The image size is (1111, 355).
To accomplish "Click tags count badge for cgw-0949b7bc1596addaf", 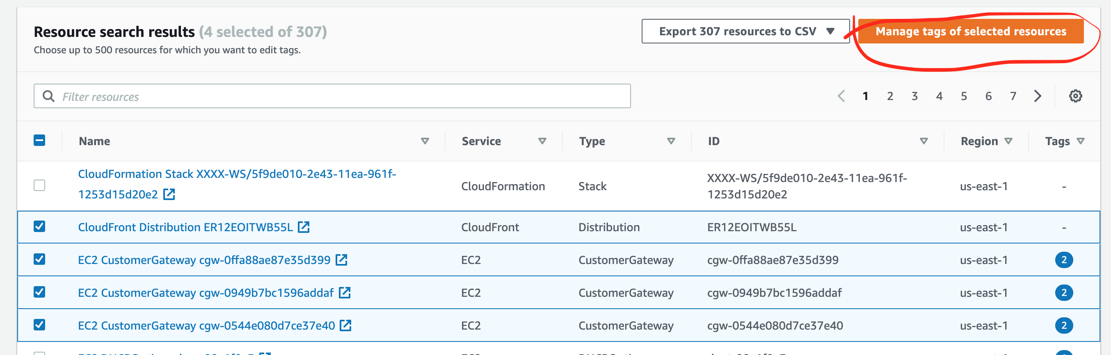I will point(1064,293).
